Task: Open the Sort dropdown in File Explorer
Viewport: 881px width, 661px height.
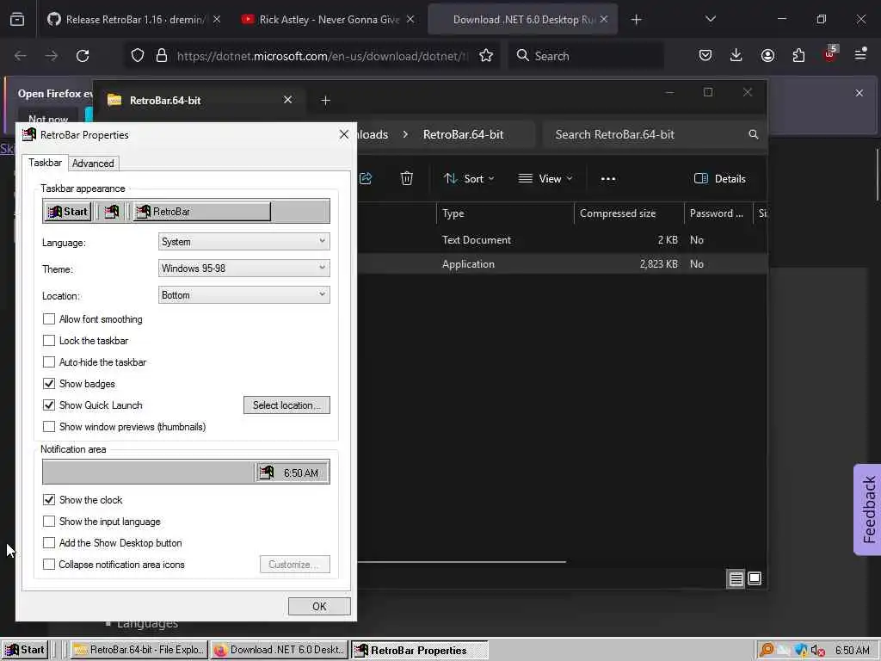Action: tap(469, 179)
